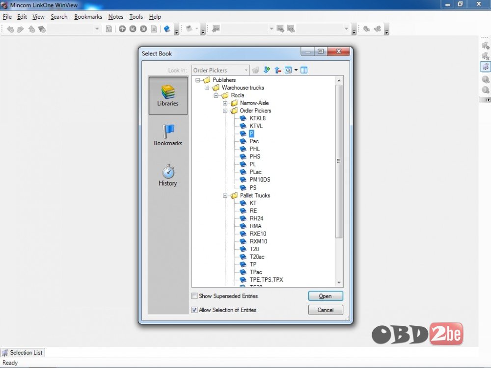Click the book icon beside PM10DS
The width and height of the screenshot is (491, 368).
click(x=243, y=180)
